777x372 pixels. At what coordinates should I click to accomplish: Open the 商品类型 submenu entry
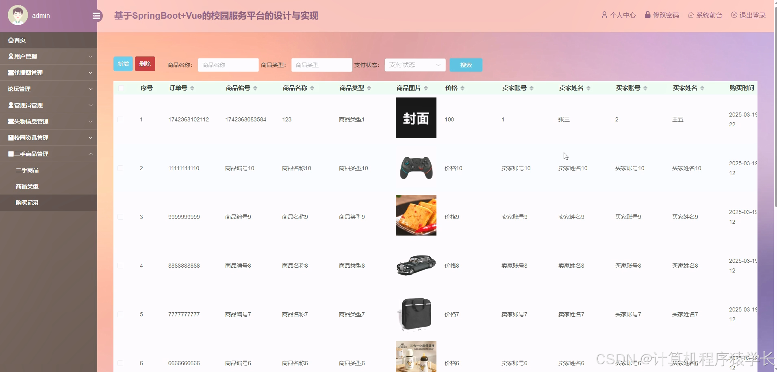point(27,186)
